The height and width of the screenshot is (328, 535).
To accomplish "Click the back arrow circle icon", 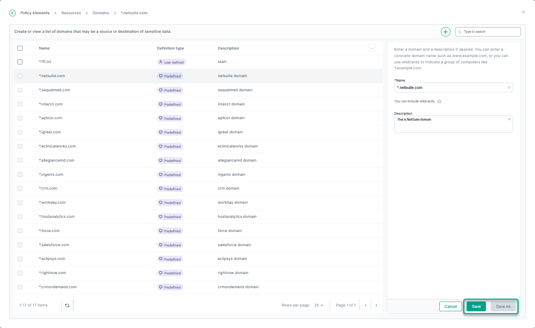I will click(x=13, y=13).
